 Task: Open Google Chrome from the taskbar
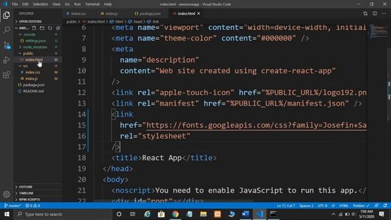[175, 215]
